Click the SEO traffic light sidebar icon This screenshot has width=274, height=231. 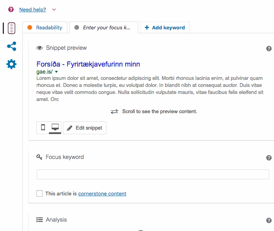[12, 28]
